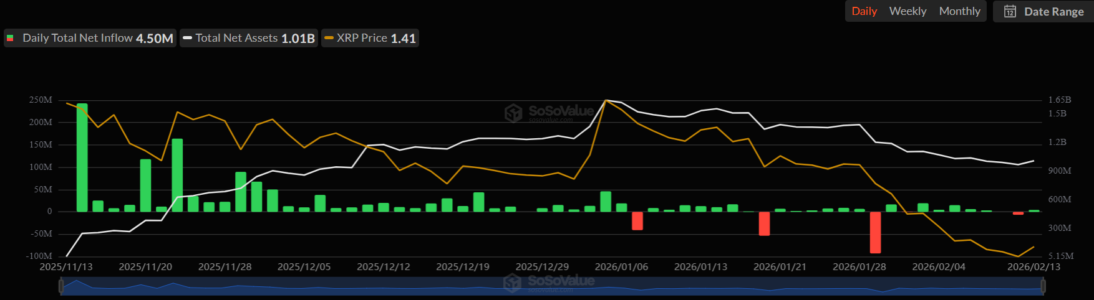Select the red outflow bar near 2026/01/06
The image size is (1094, 300).
coord(637,221)
